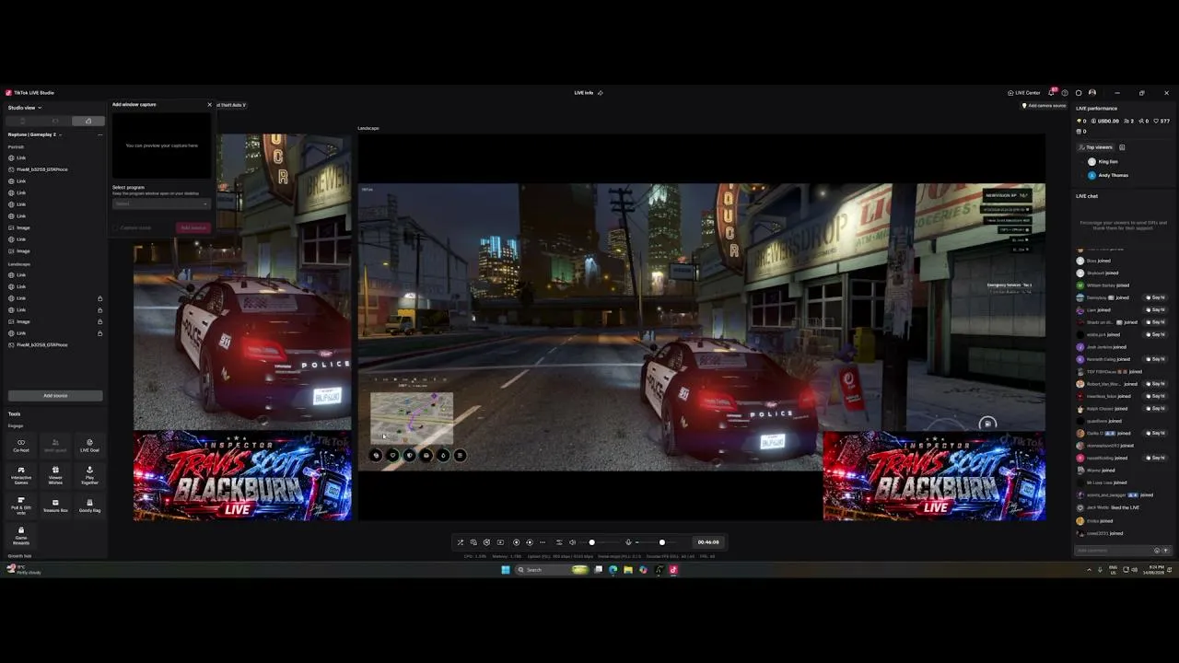Click Add camera source button

(1044, 106)
